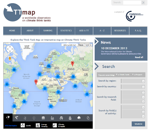Open the RESOURCES menu item
Screen dimensions: 148x130
(120, 31)
